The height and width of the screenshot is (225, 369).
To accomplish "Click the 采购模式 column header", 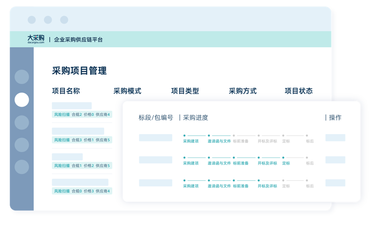I will point(127,91).
